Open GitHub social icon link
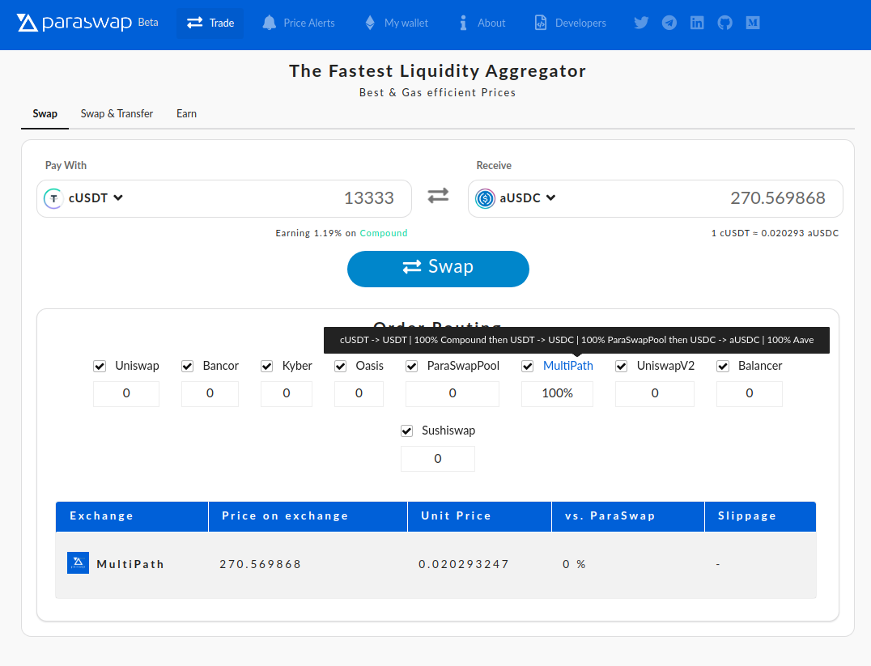The height and width of the screenshot is (666, 871). point(725,23)
